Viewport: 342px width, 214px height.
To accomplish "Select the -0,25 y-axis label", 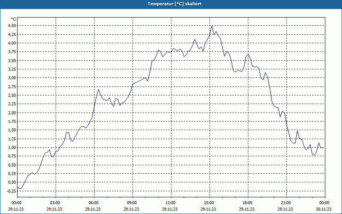I will (x=12, y=191).
